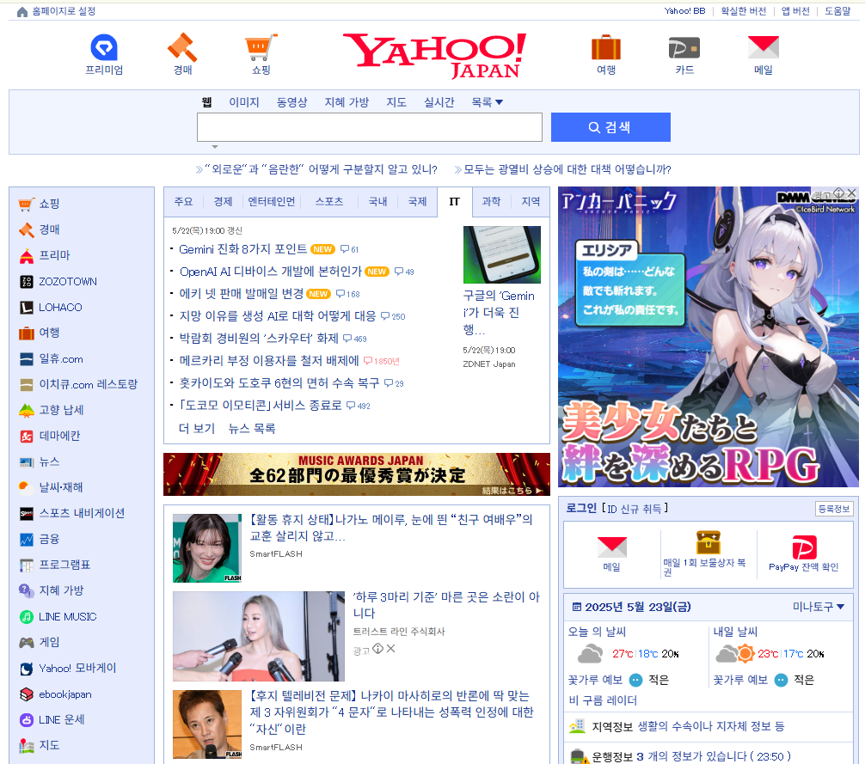The width and height of the screenshot is (865, 764).
Task: Expand search options arrow below search box
Action: (215, 147)
